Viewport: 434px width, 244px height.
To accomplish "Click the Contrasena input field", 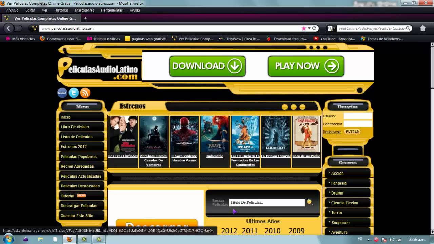I will tap(358, 124).
